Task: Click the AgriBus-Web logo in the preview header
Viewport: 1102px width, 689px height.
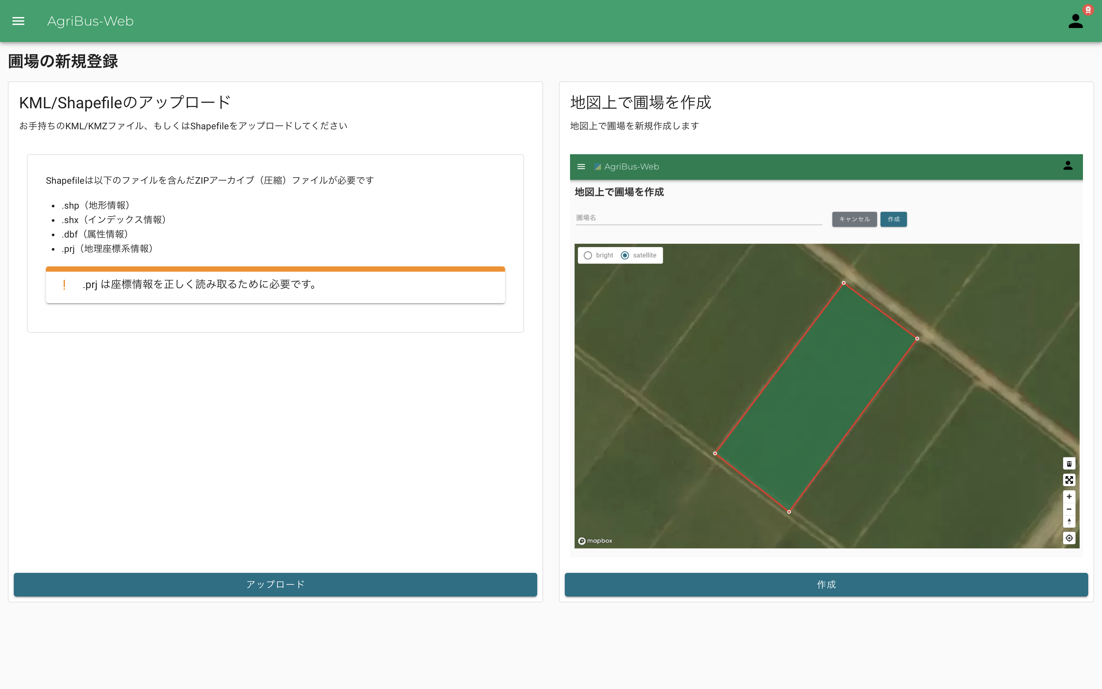Action: pyautogui.click(x=626, y=167)
